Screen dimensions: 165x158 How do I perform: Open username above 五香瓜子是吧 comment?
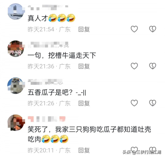45,82
